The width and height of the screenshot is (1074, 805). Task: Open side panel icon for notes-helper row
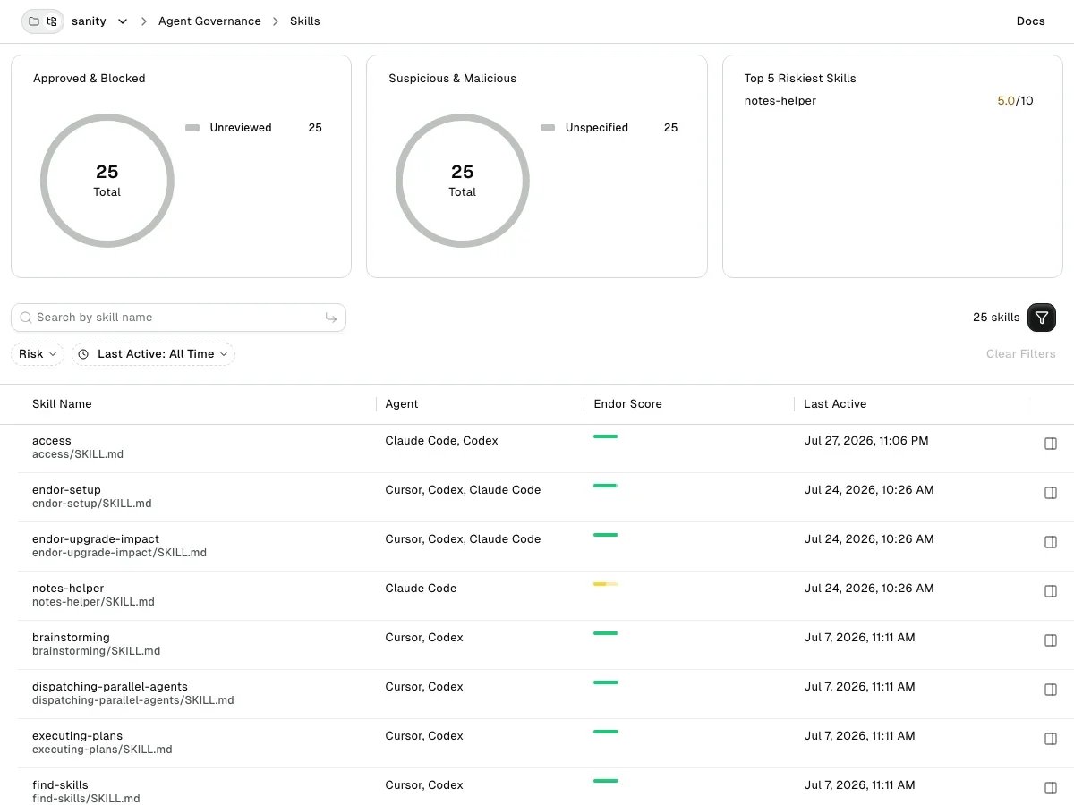pyautogui.click(x=1051, y=591)
